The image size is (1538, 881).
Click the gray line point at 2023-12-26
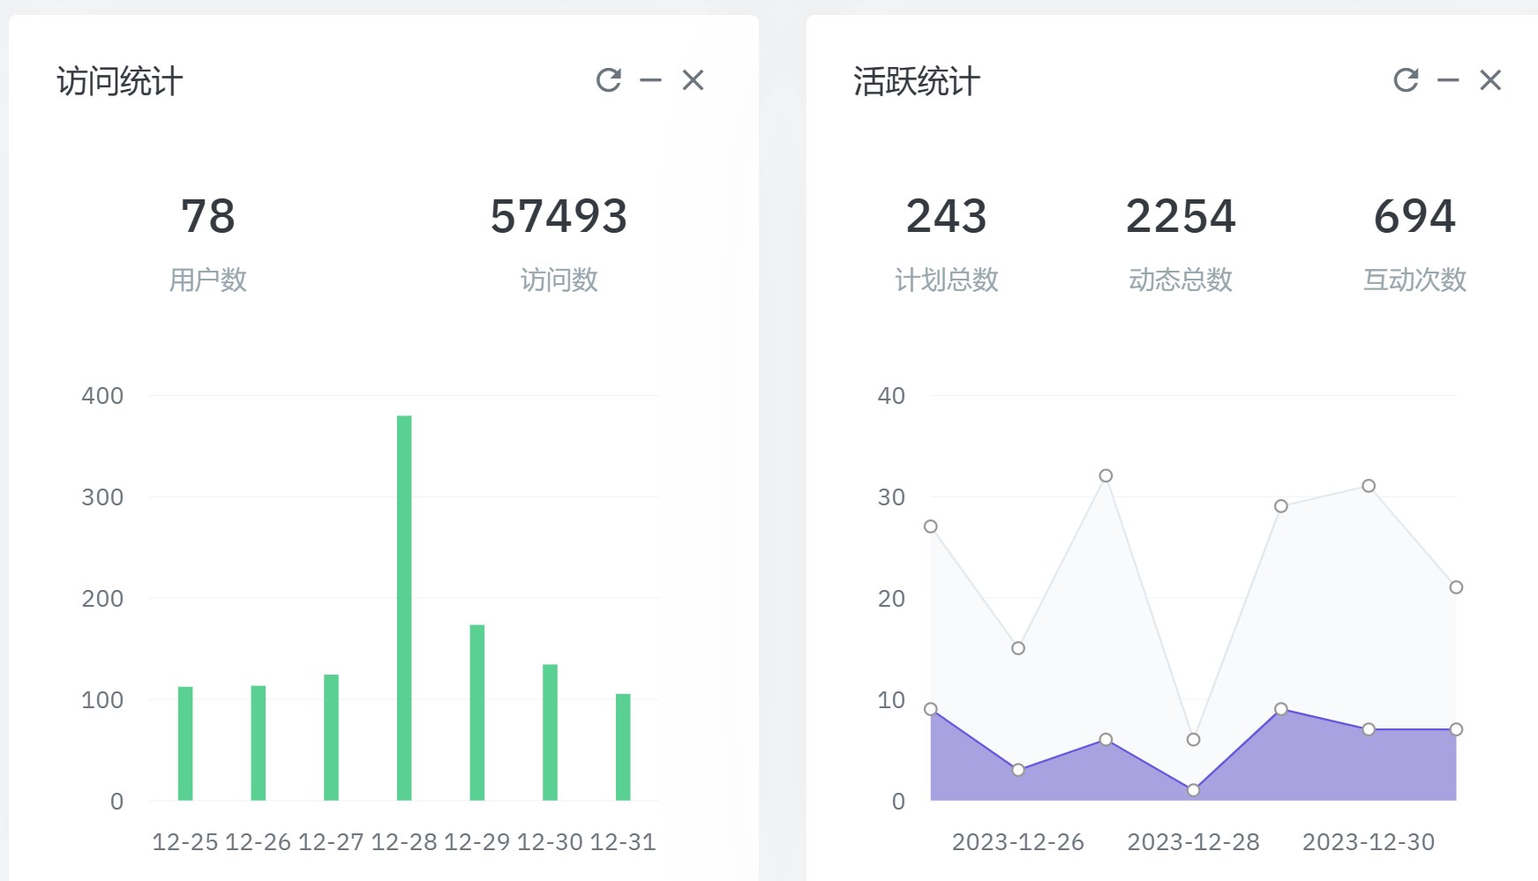(x=1018, y=648)
